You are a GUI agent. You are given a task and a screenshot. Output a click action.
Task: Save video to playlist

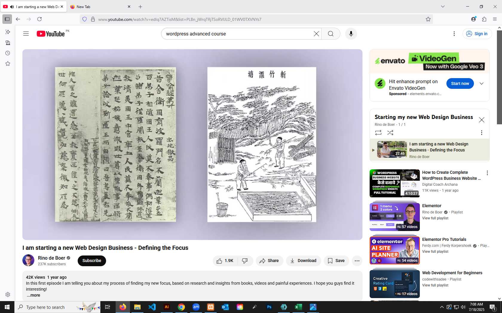[336, 261]
